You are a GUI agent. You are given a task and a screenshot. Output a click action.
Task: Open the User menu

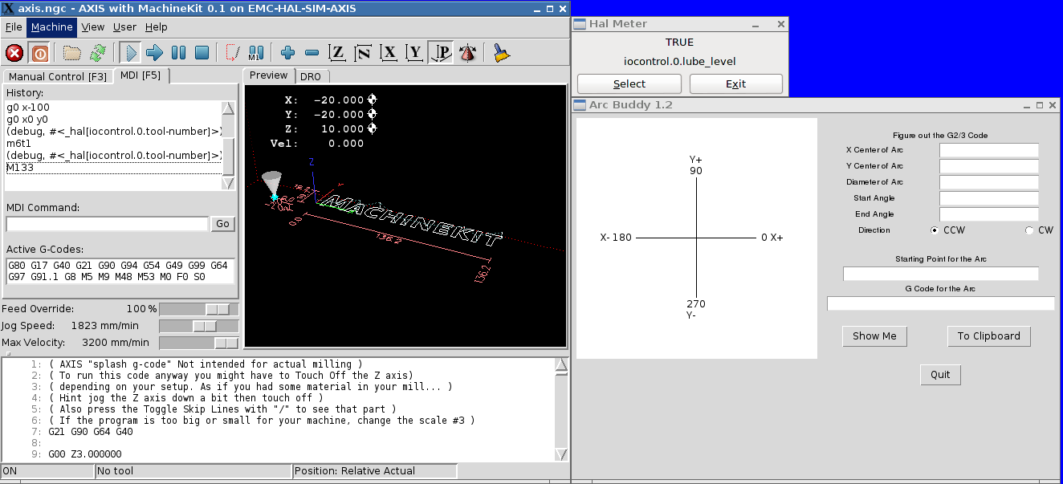coord(124,26)
